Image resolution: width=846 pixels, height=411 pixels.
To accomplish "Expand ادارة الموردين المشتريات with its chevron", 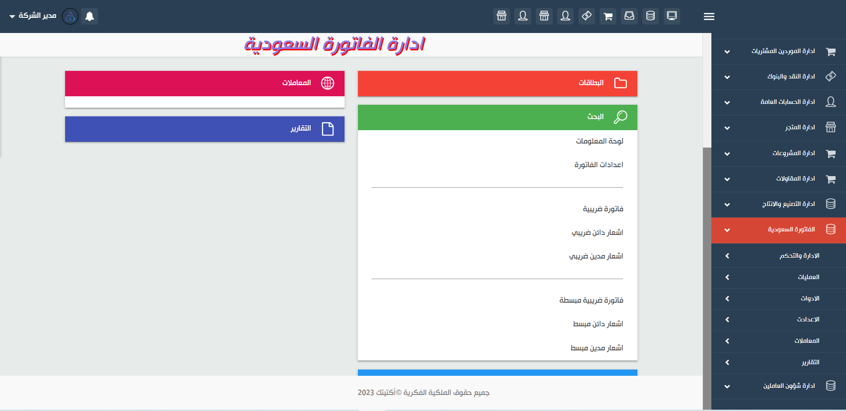I will [x=727, y=52].
